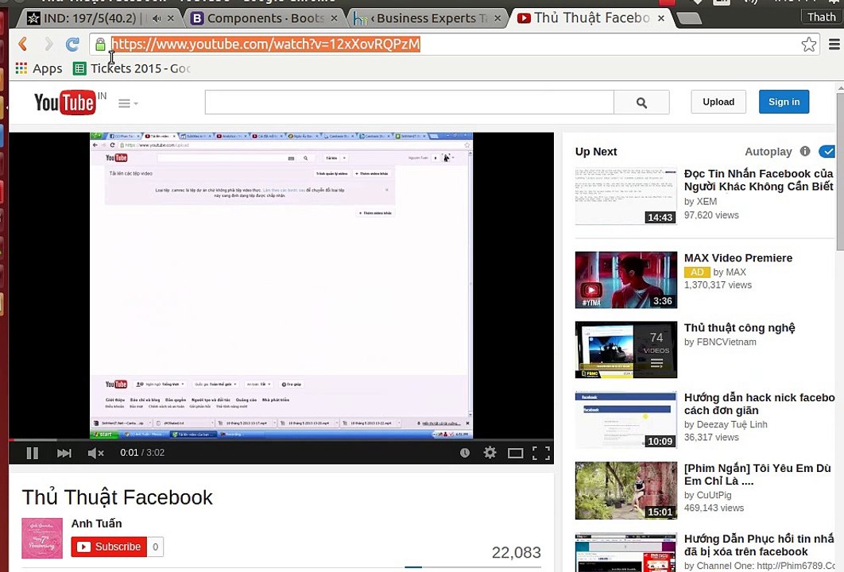Click the green padlock security icon
This screenshot has height=572, width=844.
pyautogui.click(x=100, y=44)
